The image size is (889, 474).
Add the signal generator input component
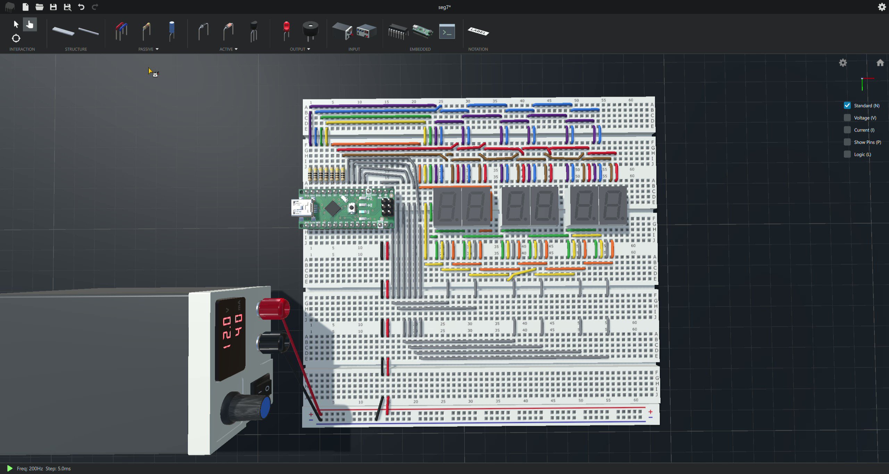(366, 31)
